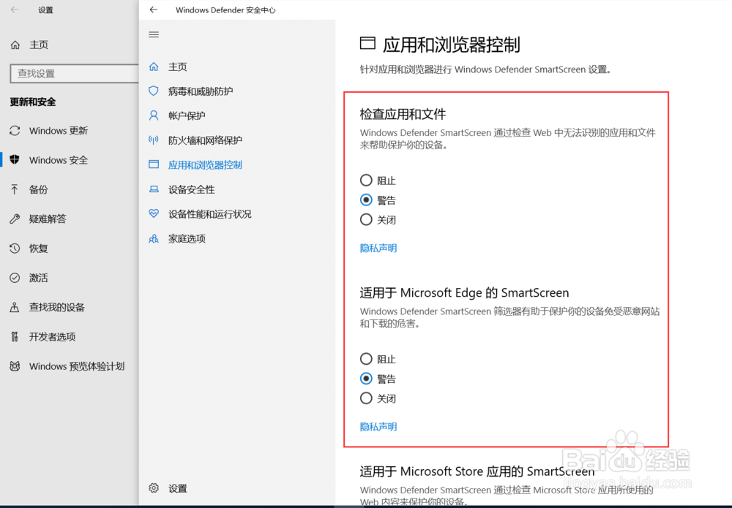Open 查找我的设备 settings page
The height and width of the screenshot is (508, 732).
pos(57,307)
